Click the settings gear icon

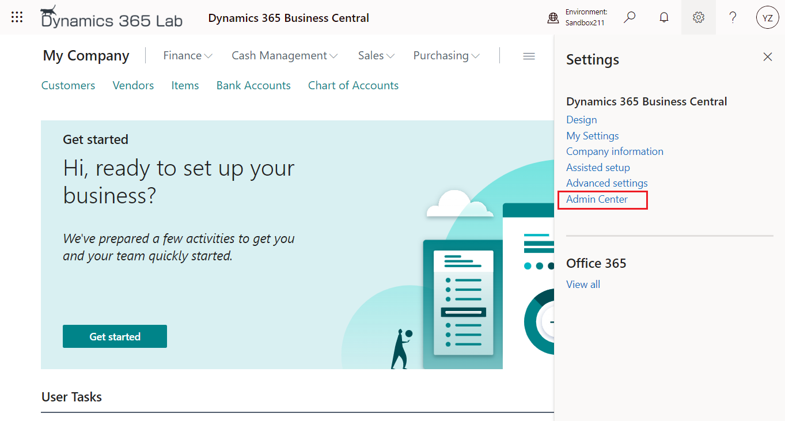698,17
